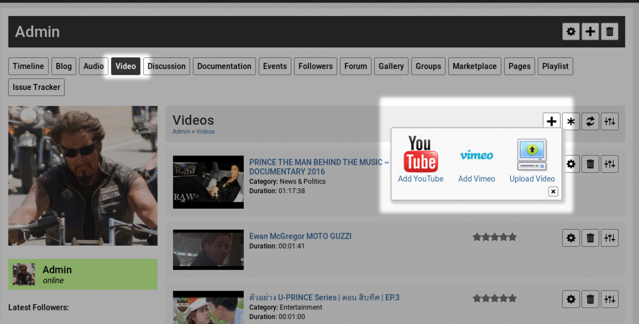Open the U-PRINCE Series video thumbnail

point(208,307)
